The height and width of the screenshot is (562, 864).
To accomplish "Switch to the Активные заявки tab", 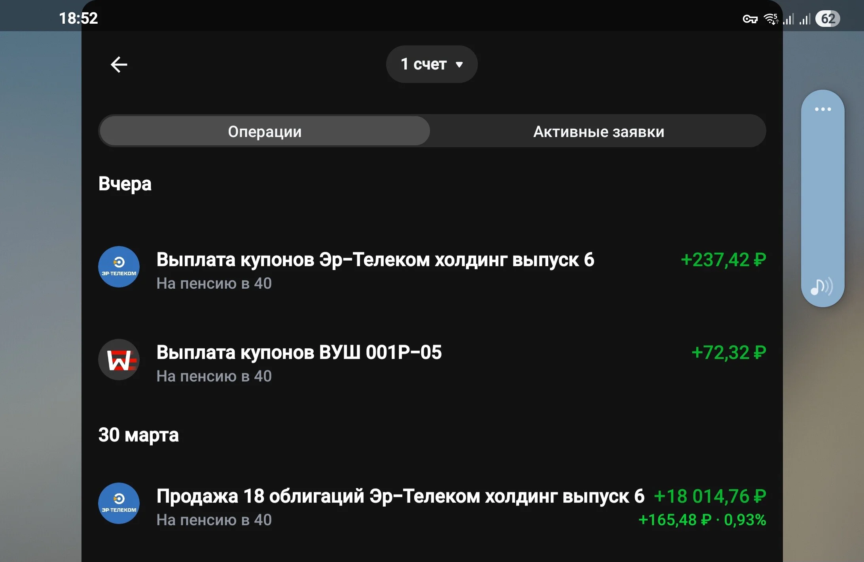I will tap(599, 131).
